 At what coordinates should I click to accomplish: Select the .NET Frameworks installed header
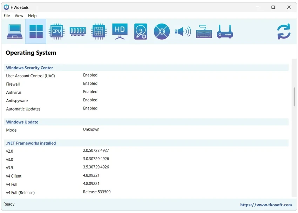(146, 143)
